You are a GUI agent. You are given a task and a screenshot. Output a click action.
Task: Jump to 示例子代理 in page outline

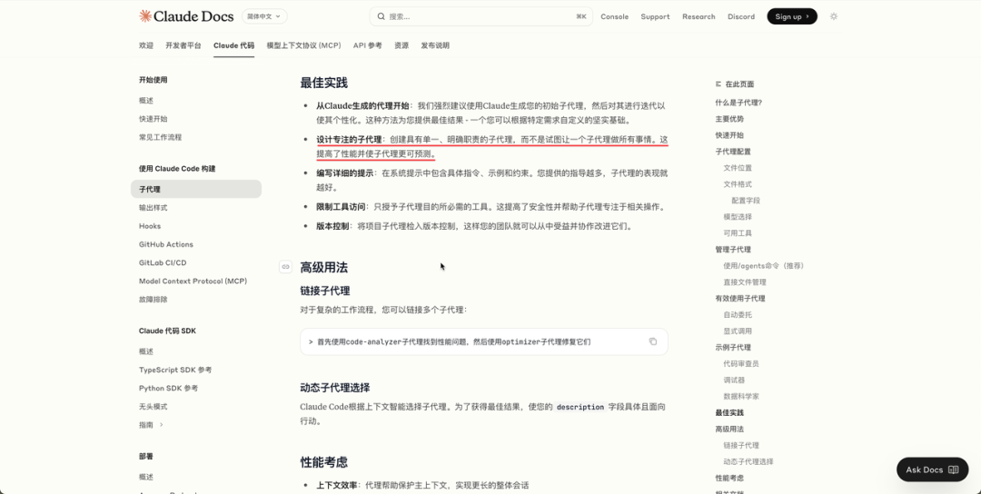pyautogui.click(x=733, y=347)
